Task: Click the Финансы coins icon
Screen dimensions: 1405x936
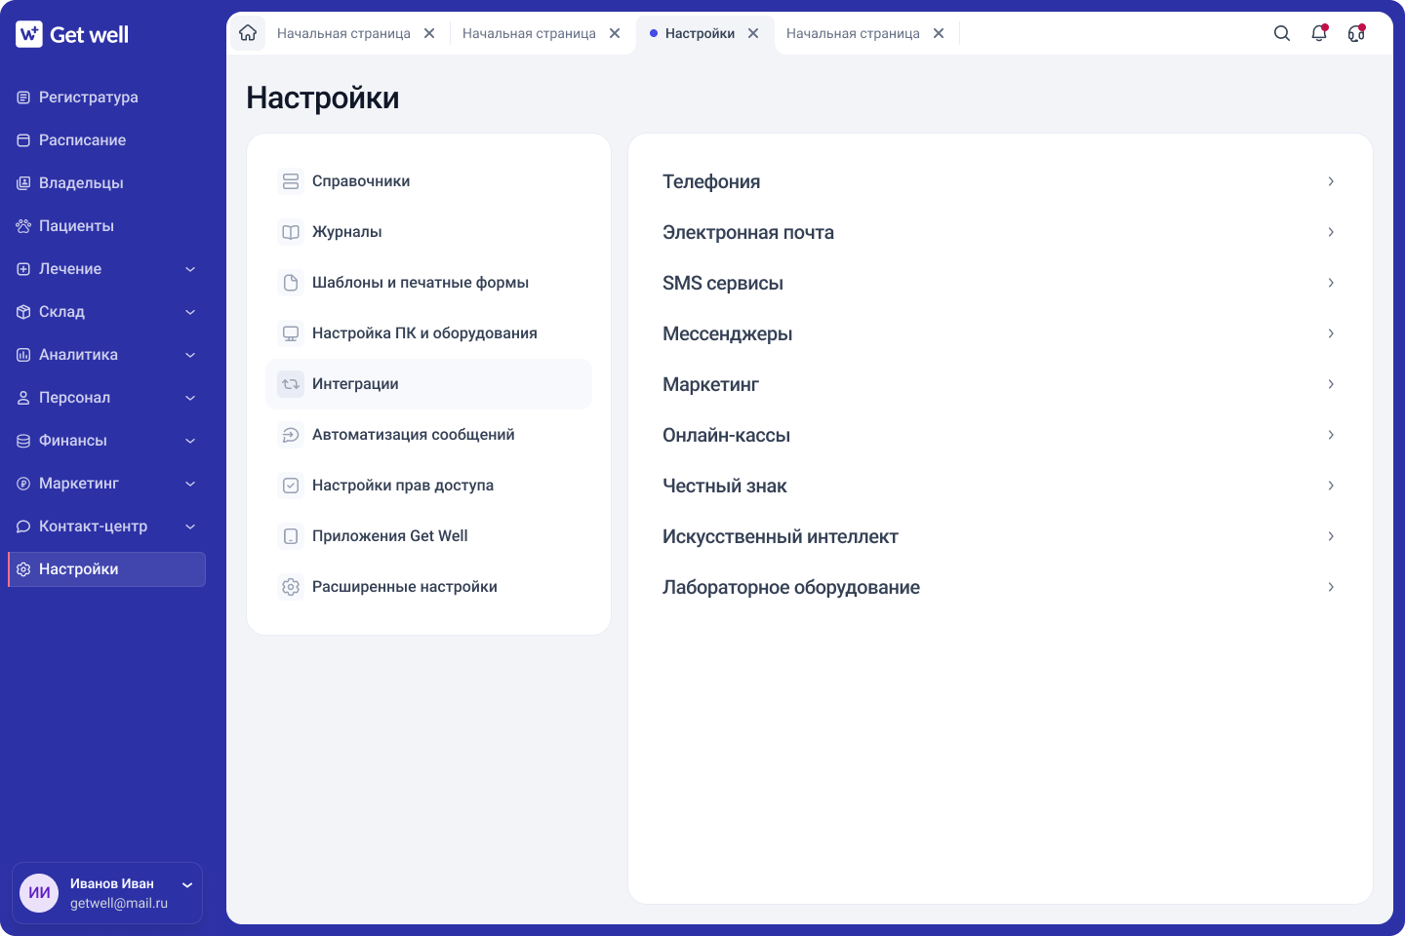Action: coord(23,441)
